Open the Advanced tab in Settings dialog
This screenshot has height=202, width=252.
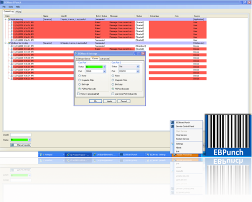pos(105,59)
